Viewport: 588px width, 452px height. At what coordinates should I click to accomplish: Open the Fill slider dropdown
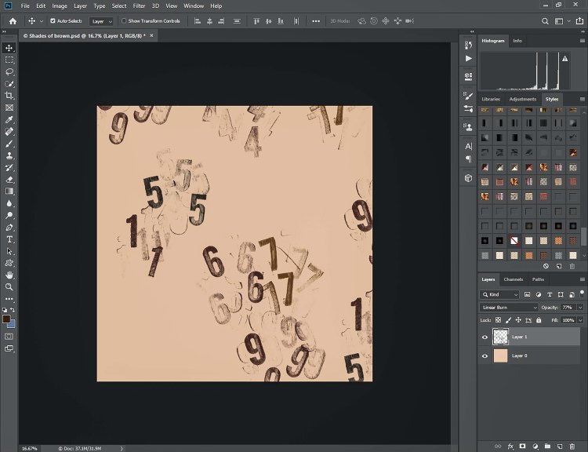coord(580,320)
